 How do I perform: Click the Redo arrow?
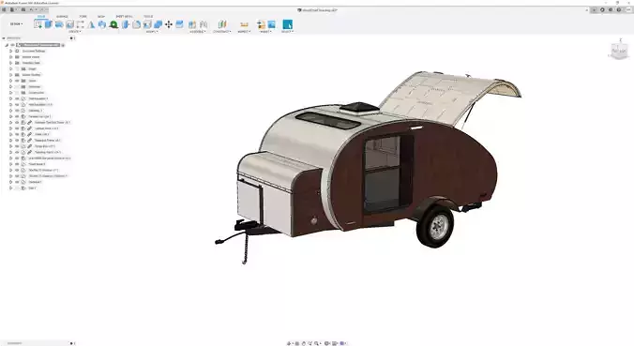41,9
